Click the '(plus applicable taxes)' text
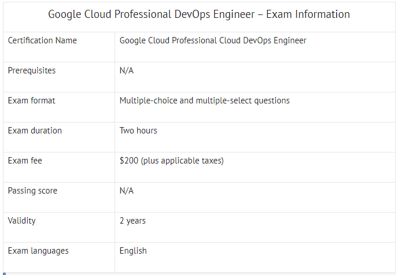 tap(182, 161)
